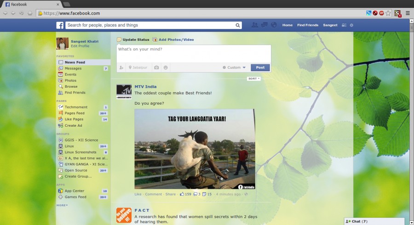
Task: Click Edit Profile link
Action: pos(80,46)
